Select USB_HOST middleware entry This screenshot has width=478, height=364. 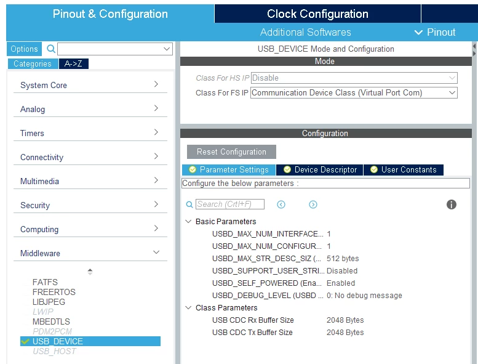click(x=54, y=351)
